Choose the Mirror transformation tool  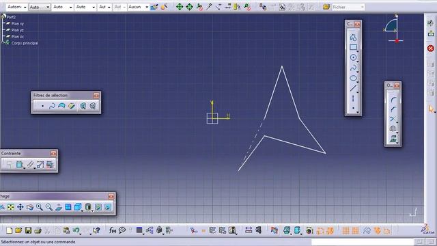(393, 128)
